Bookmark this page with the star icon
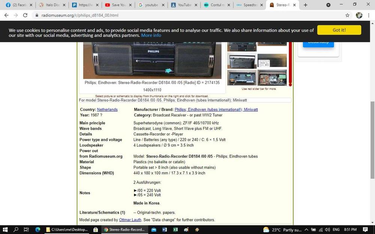This screenshot has width=375, height=234. coord(347,15)
